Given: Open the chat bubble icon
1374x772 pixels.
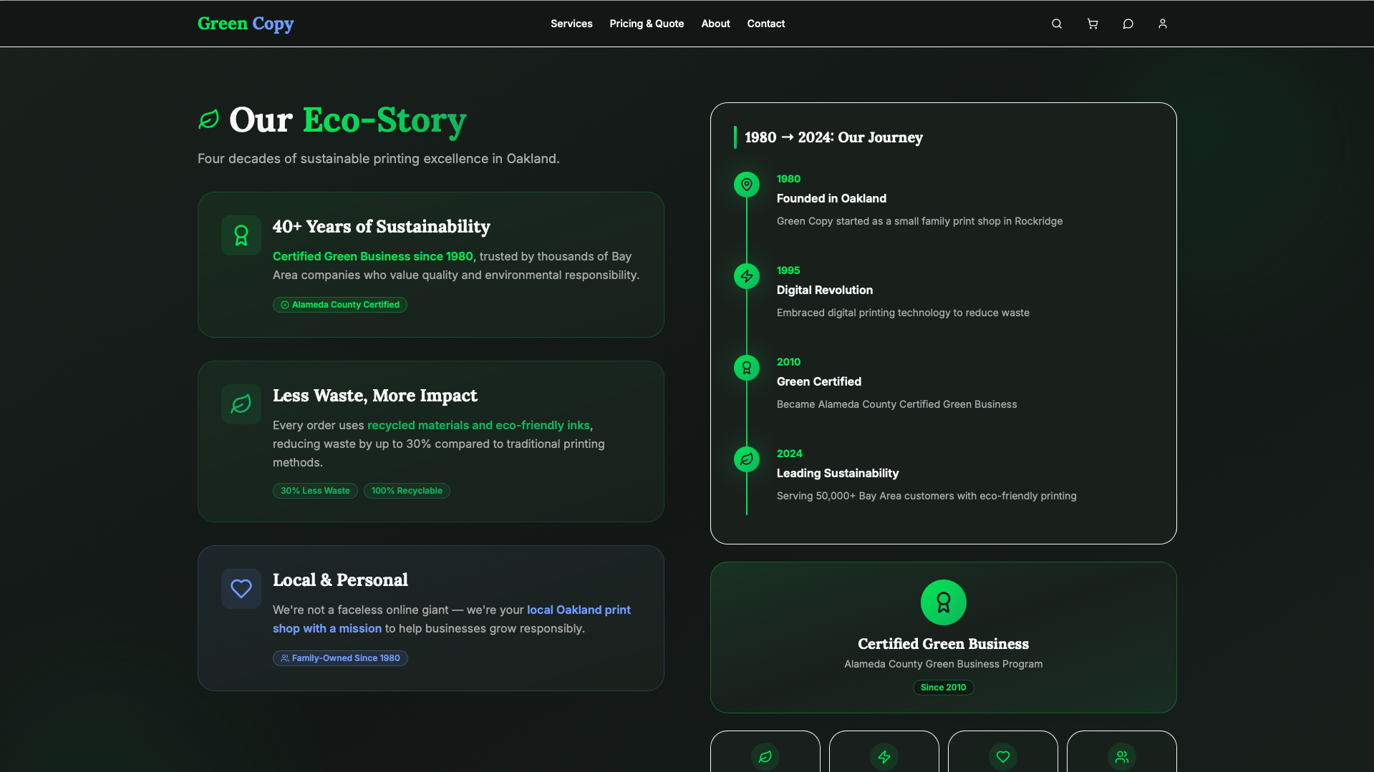Looking at the screenshot, I should [1128, 24].
